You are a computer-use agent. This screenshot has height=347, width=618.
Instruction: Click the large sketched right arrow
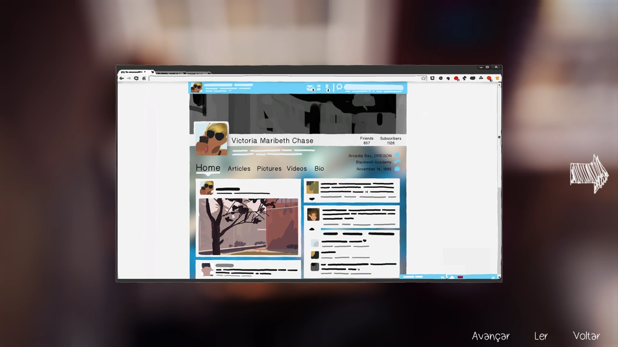(589, 174)
